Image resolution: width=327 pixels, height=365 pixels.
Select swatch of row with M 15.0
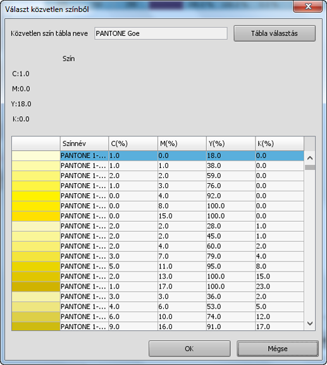point(36,216)
